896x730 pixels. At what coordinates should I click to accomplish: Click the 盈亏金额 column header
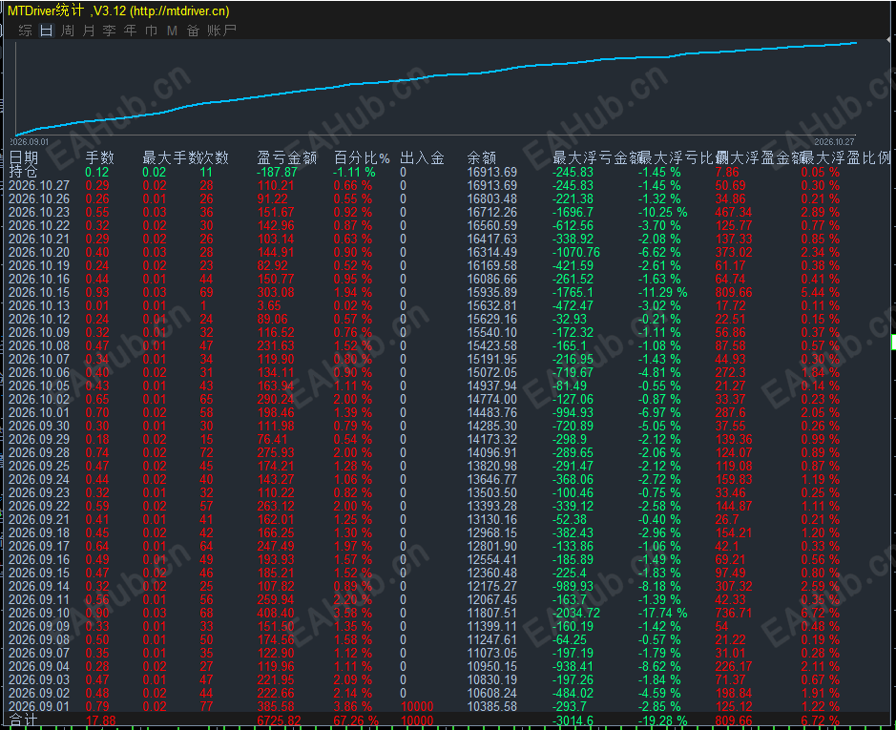287,157
